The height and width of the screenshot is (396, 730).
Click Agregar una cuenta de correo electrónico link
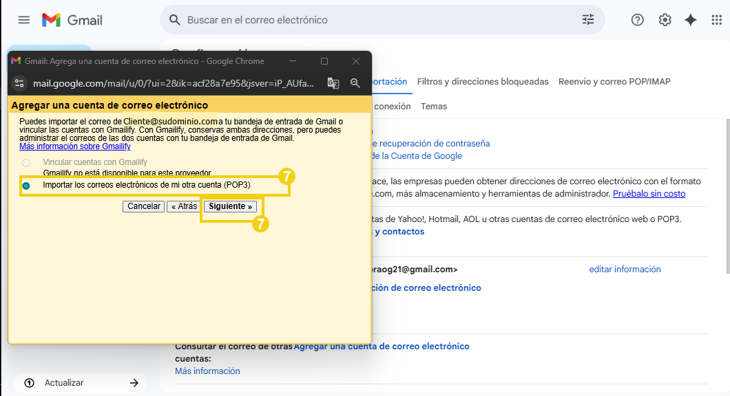coord(382,346)
